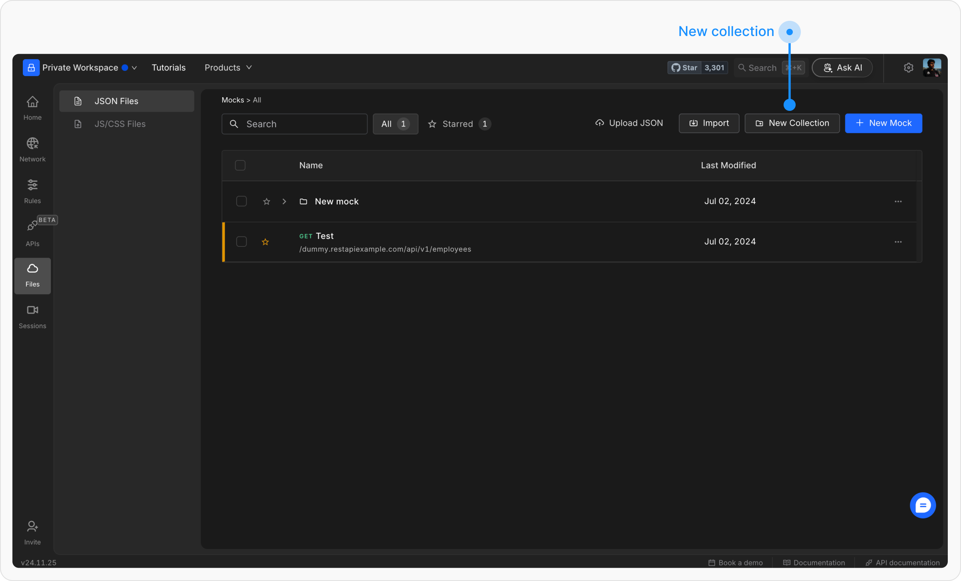The image size is (961, 581).
Task: Open the settings gear icon
Action: pos(908,68)
